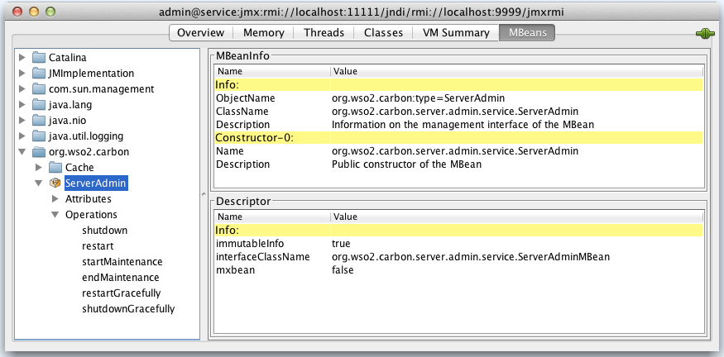This screenshot has height=357, width=724.
Task: Click the Catalina folder icon
Action: pos(39,58)
